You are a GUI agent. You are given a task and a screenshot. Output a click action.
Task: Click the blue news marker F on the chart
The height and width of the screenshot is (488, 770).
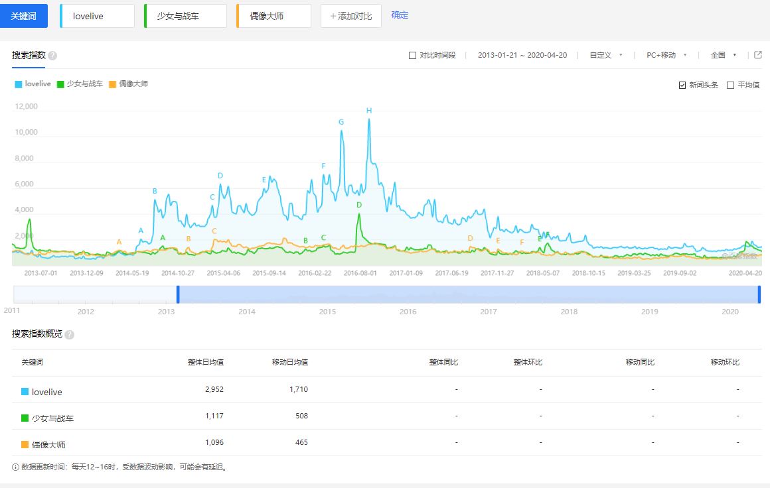[324, 166]
